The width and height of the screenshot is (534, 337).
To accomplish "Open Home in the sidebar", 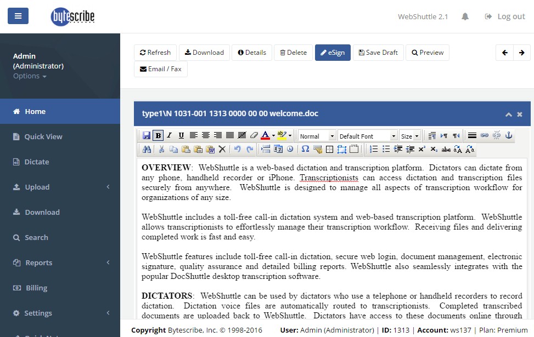I will tap(60, 111).
